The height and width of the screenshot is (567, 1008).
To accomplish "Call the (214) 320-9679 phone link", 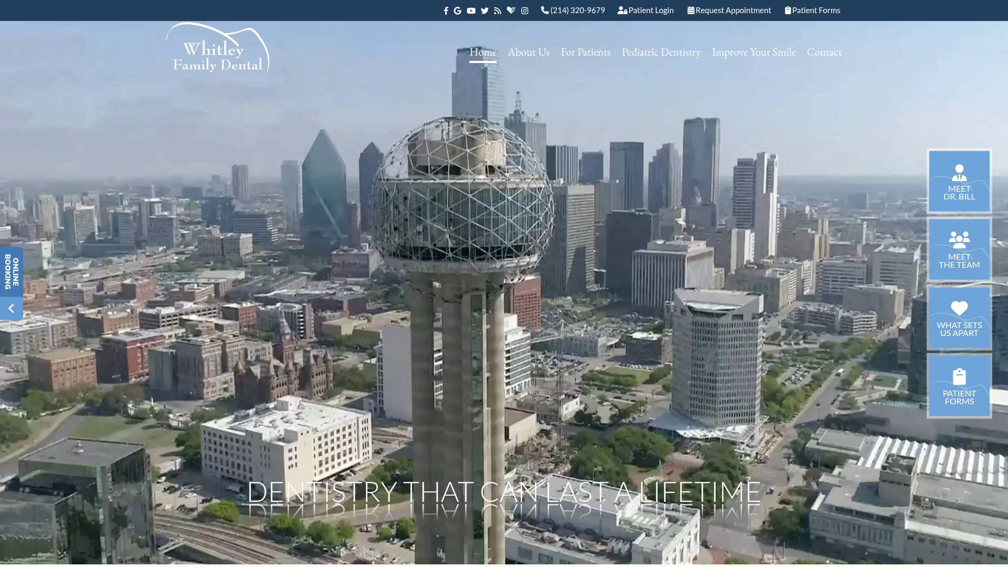I will 573,10.
